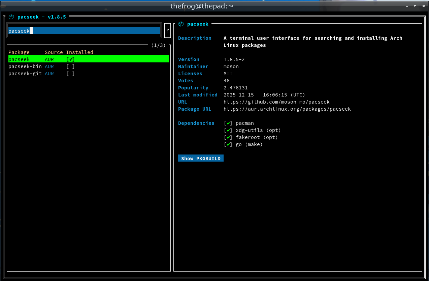This screenshot has width=429, height=281.
Task: Click the pacseek cube icon in left header
Action: (11, 17)
